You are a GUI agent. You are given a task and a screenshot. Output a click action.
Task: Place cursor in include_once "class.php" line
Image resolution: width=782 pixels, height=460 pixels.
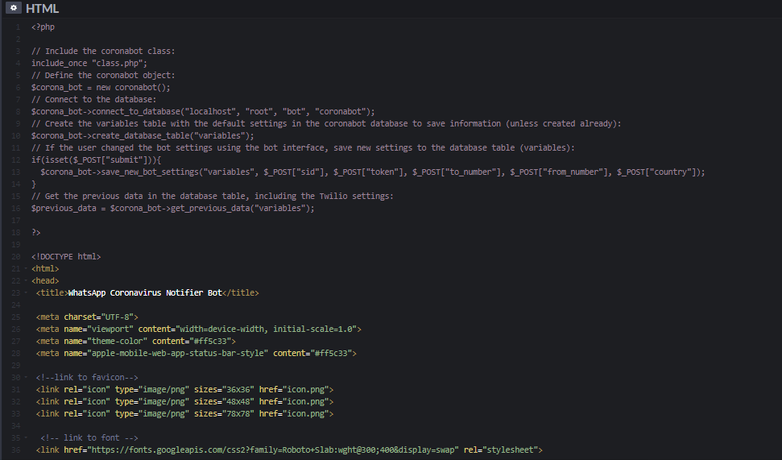click(89, 63)
